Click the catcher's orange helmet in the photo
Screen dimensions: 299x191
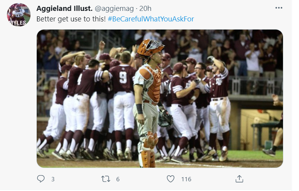tap(150, 48)
